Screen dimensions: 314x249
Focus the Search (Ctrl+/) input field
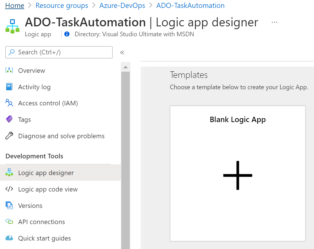[59, 52]
